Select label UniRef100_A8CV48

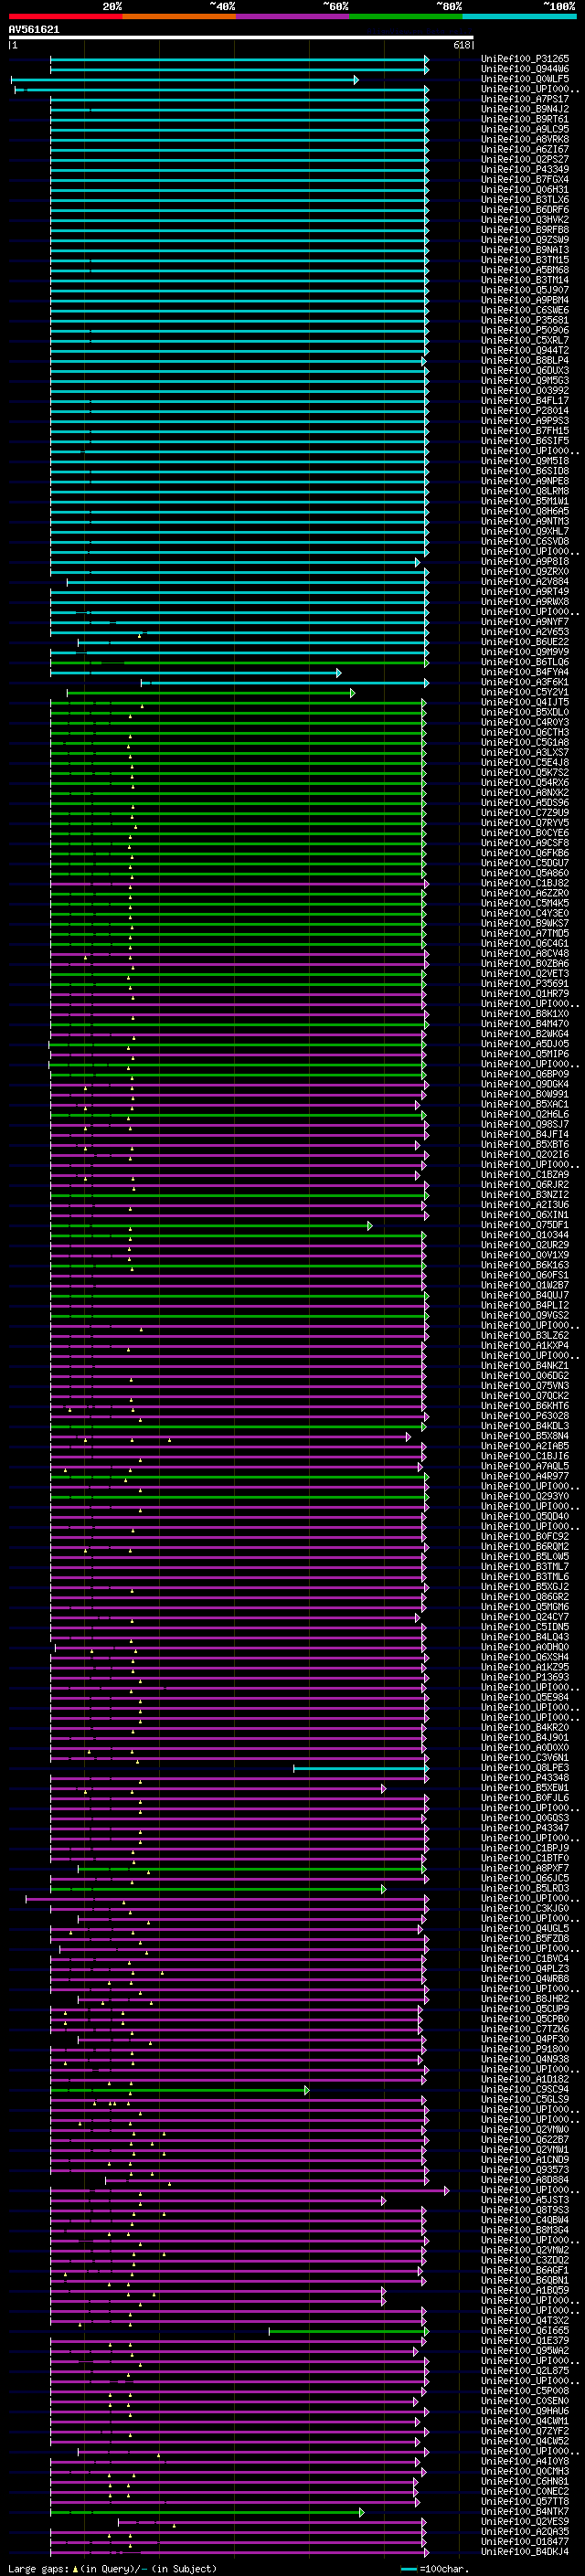525,953
